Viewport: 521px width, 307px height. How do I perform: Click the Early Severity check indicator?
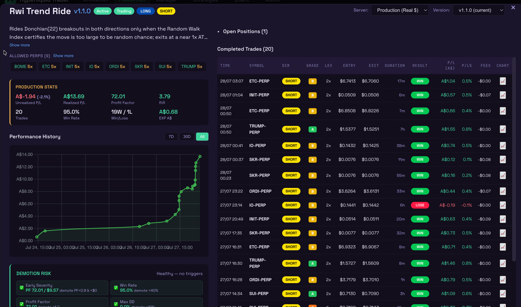(22, 288)
